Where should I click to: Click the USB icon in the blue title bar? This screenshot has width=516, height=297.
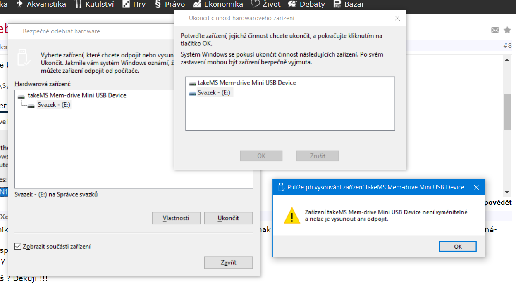click(x=281, y=187)
